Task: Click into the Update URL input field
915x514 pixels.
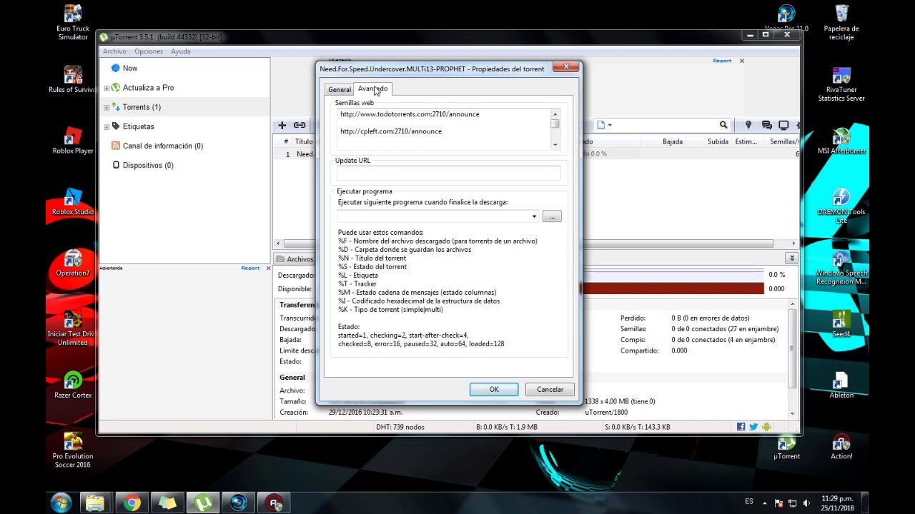Action: pos(448,173)
